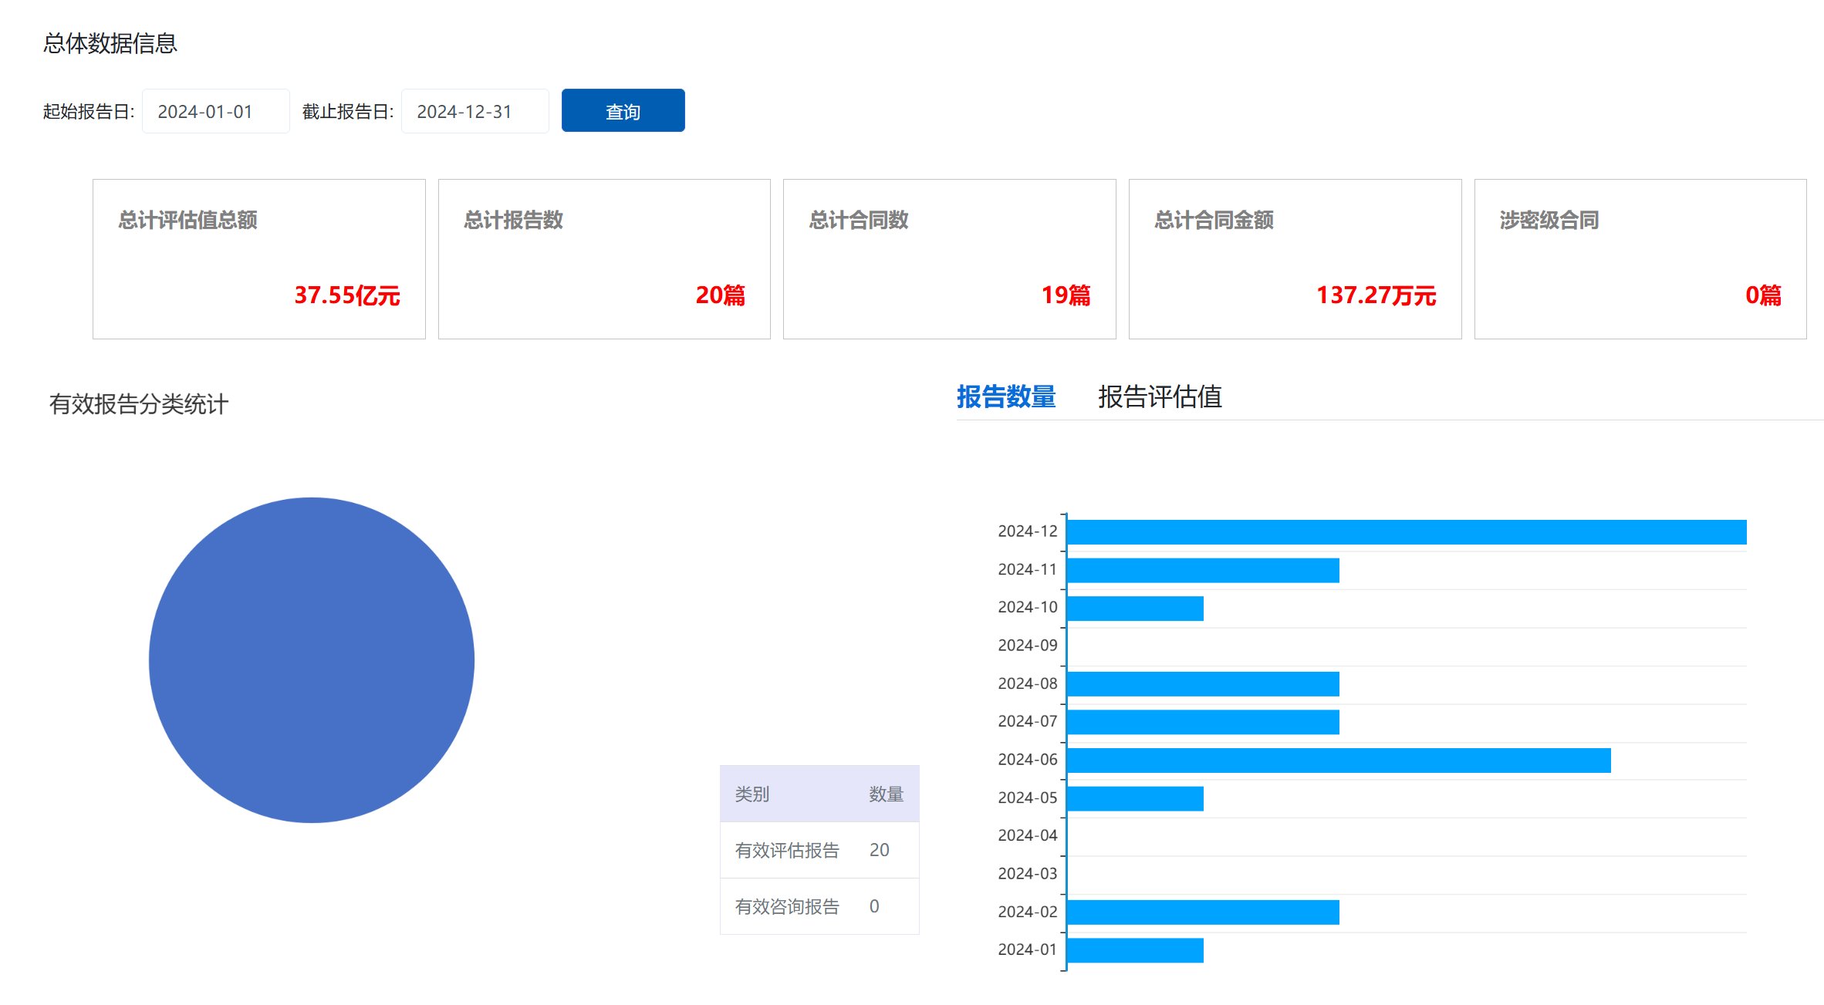Click the 数量 column header
The height and width of the screenshot is (1005, 1824).
[886, 794]
